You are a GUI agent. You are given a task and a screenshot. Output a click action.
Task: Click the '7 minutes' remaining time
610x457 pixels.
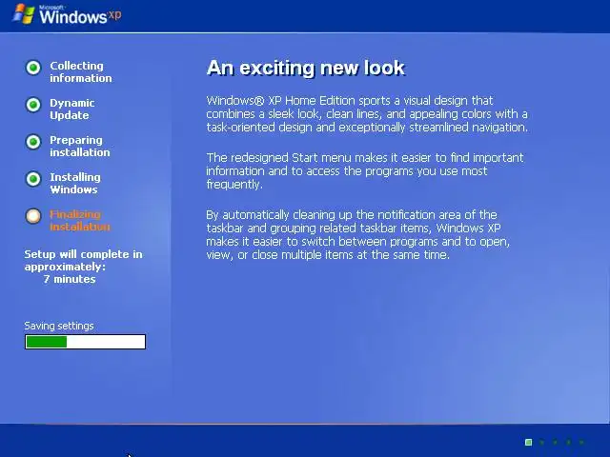70,279
